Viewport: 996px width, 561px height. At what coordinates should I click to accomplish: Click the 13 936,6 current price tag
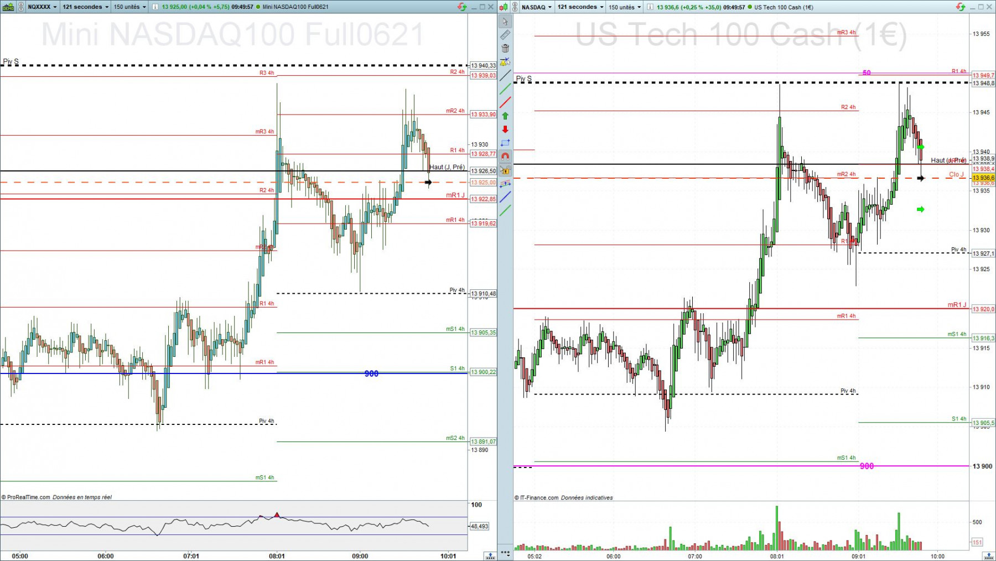(x=983, y=178)
